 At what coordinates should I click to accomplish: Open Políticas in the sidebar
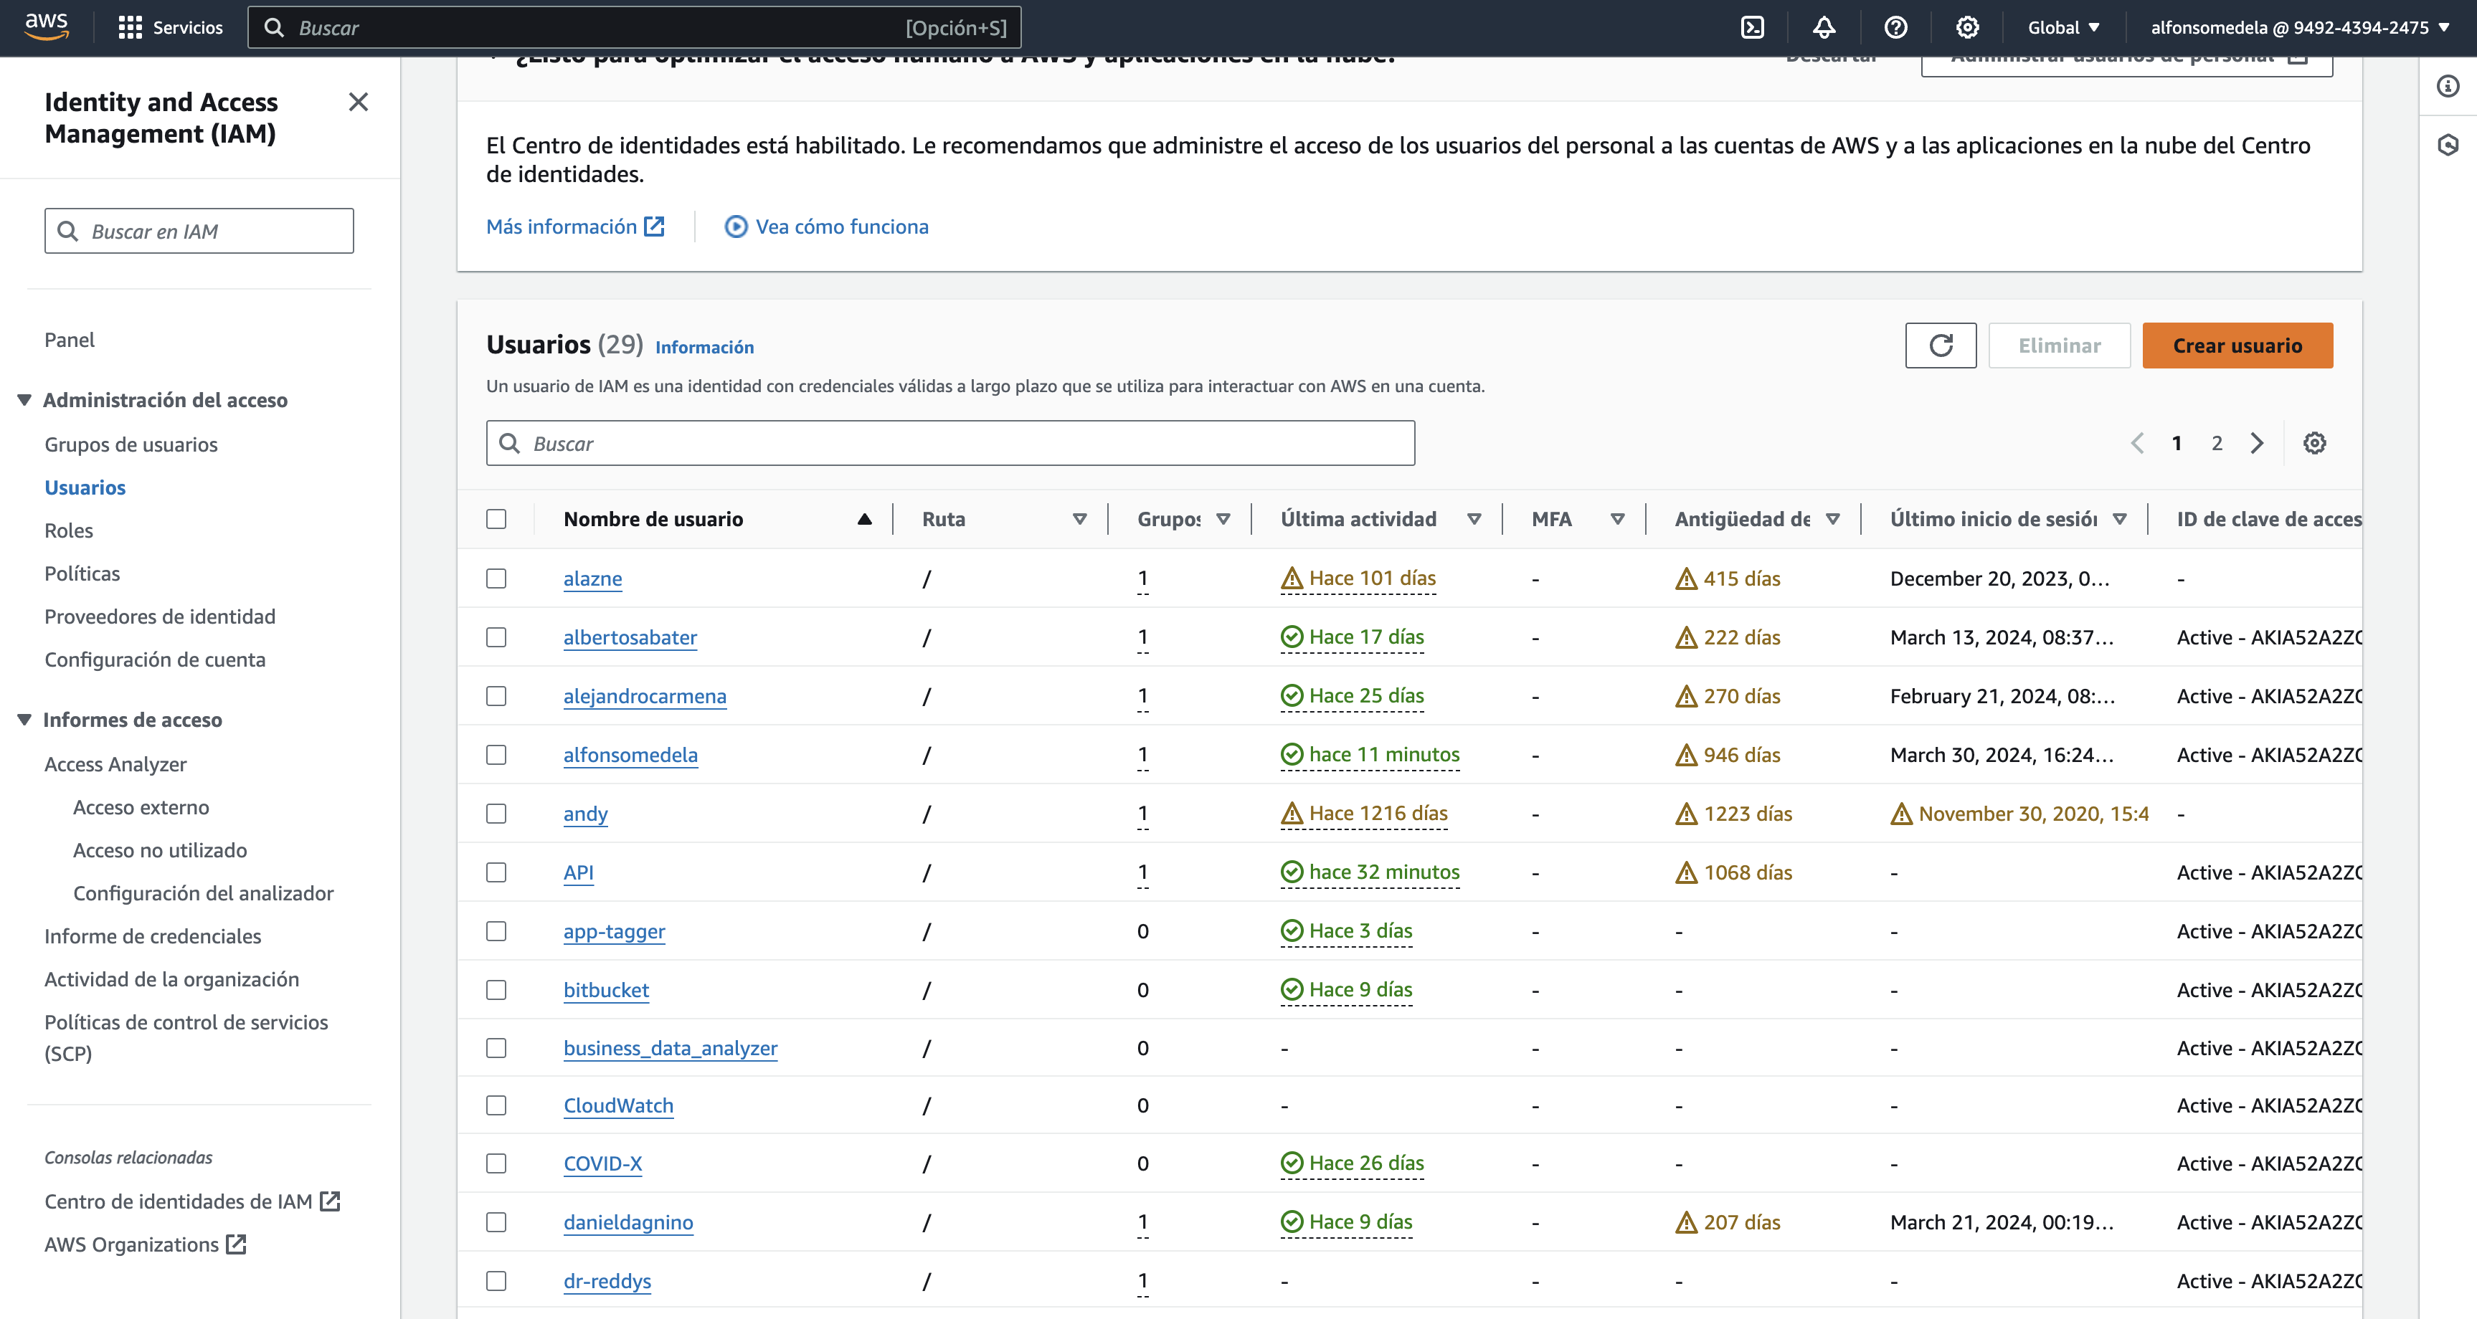[82, 574]
